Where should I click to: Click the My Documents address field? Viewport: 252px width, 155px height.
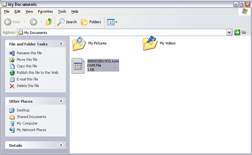pyautogui.click(x=122, y=32)
